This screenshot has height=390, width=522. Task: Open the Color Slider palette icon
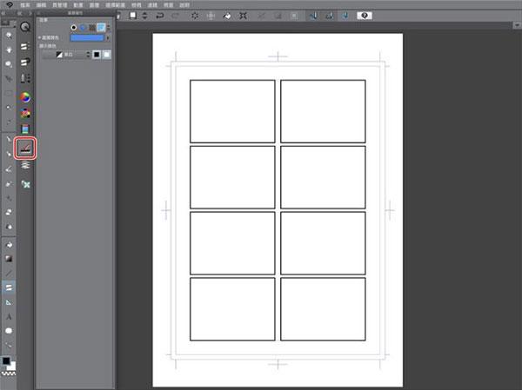25,129
